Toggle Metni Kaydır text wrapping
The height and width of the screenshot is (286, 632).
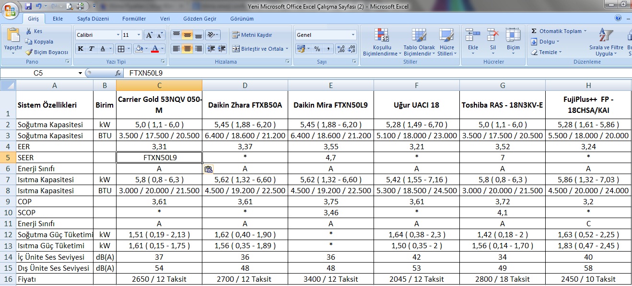click(252, 35)
